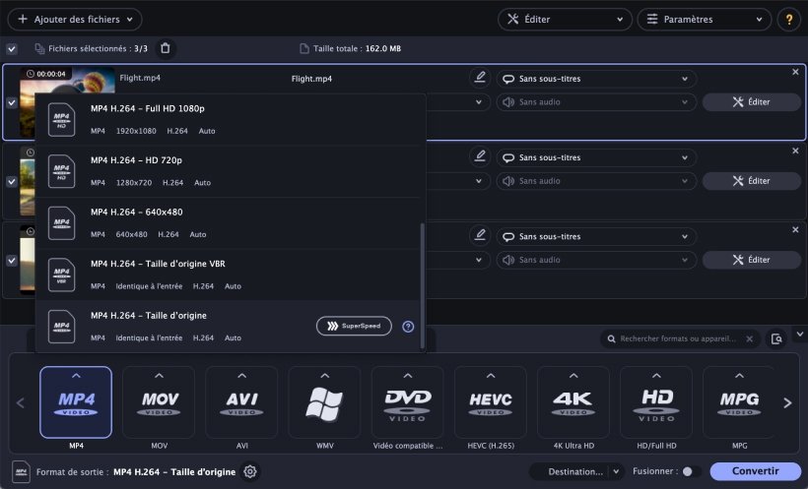Screen dimensions: 808x489
Task: Uncheck the Flight.mp4 file checkbox
Action: point(12,102)
